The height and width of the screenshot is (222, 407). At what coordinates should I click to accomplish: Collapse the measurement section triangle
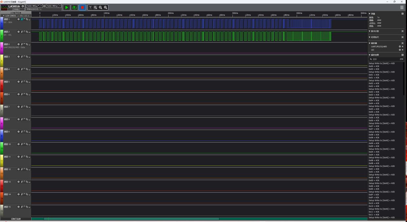(x=370, y=14)
